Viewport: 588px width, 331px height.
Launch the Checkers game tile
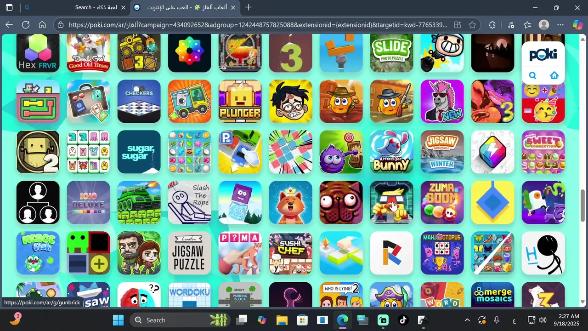point(139,101)
